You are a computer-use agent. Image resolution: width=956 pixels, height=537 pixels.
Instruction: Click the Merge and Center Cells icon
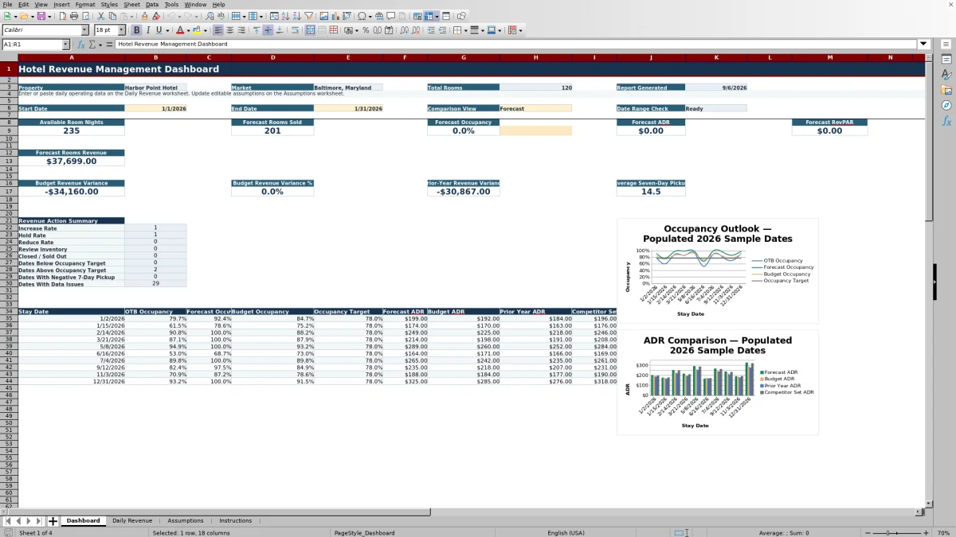coord(309,30)
